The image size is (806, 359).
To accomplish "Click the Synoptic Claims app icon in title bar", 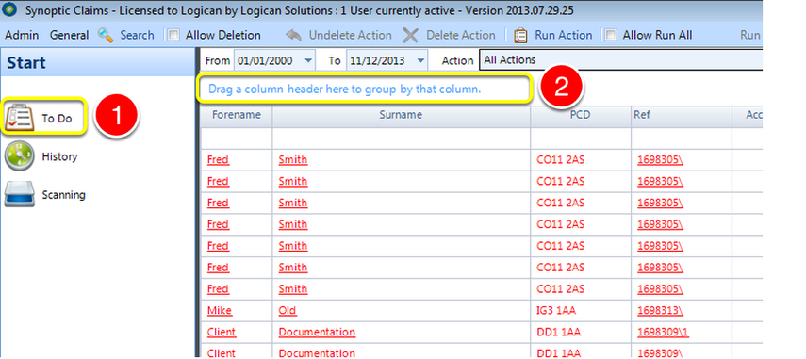I will [10, 10].
